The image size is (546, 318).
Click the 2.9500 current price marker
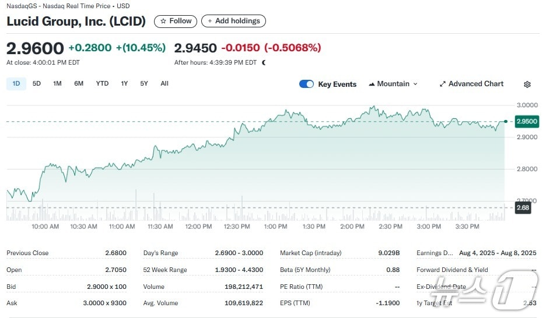pyautogui.click(x=526, y=122)
